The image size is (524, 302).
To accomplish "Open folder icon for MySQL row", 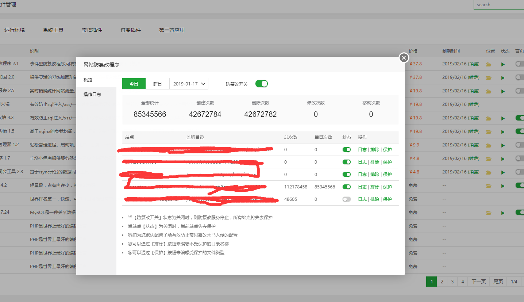I will click(489, 213).
